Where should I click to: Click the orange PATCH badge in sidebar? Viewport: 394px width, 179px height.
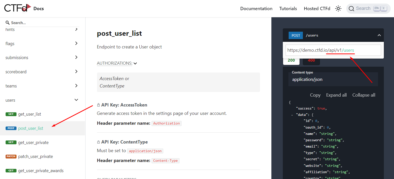point(11,156)
